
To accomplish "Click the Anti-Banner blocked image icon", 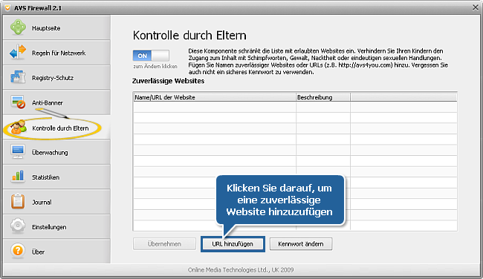I will coord(18,102).
